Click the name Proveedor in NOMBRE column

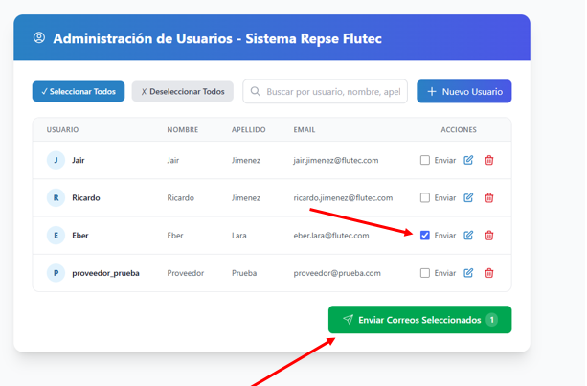(x=186, y=273)
